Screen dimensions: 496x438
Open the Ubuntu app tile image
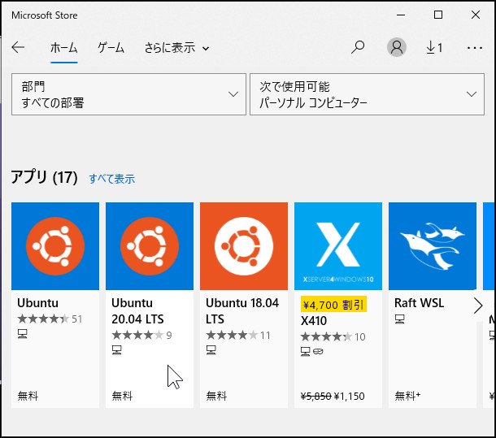click(55, 246)
